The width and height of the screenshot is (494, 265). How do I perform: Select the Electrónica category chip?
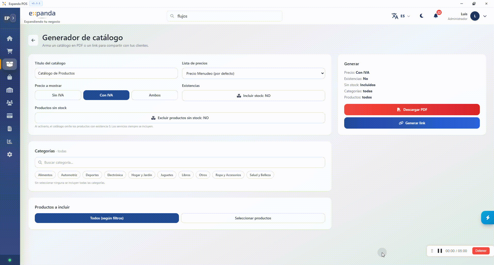point(115,175)
